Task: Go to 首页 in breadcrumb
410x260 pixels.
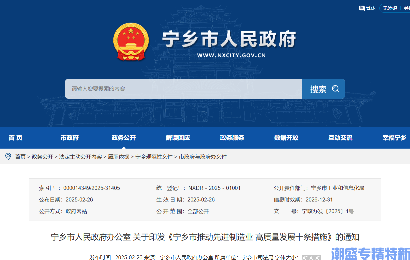Action: point(20,157)
